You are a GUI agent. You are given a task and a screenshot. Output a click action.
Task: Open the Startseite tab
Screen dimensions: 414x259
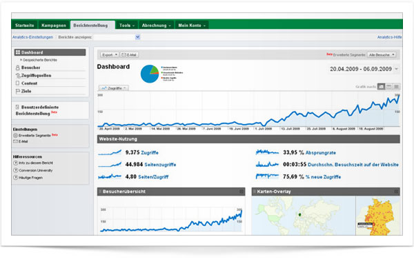(x=25, y=25)
